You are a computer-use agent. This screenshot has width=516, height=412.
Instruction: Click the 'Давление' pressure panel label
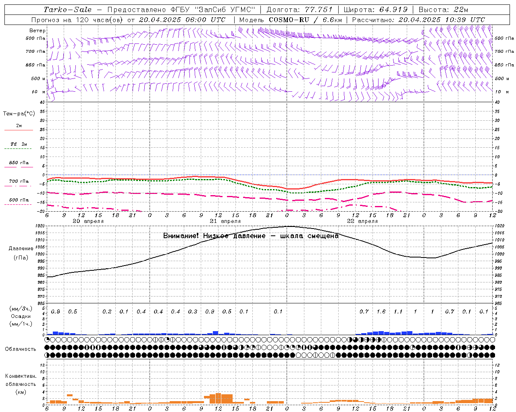[x=21, y=249]
